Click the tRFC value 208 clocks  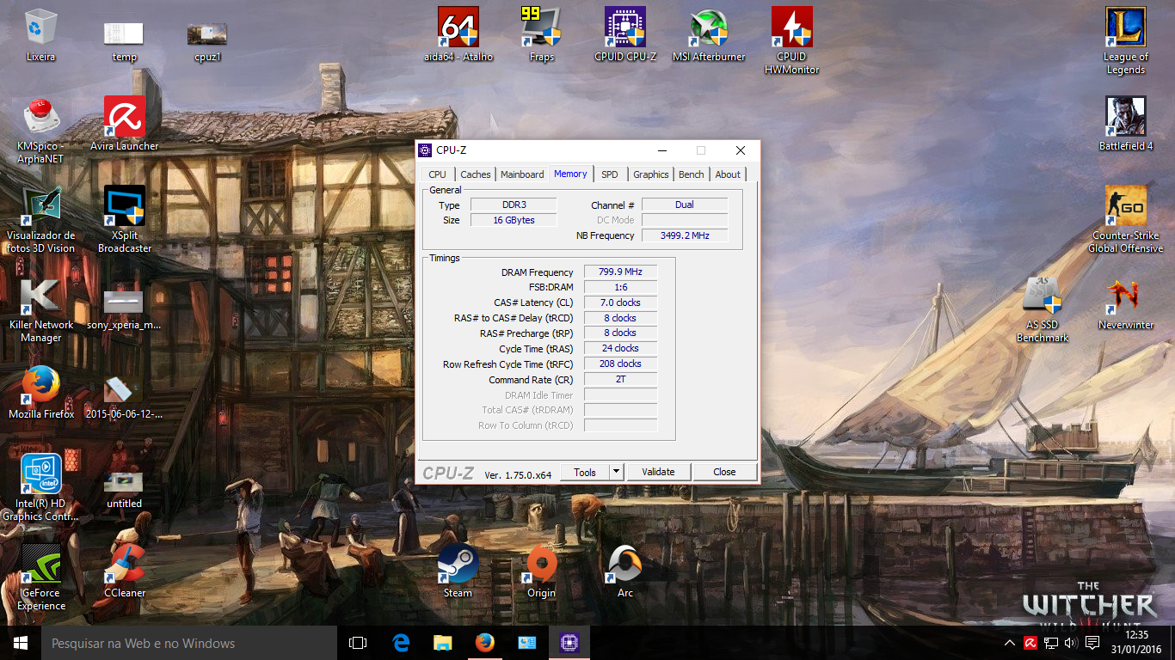click(620, 364)
